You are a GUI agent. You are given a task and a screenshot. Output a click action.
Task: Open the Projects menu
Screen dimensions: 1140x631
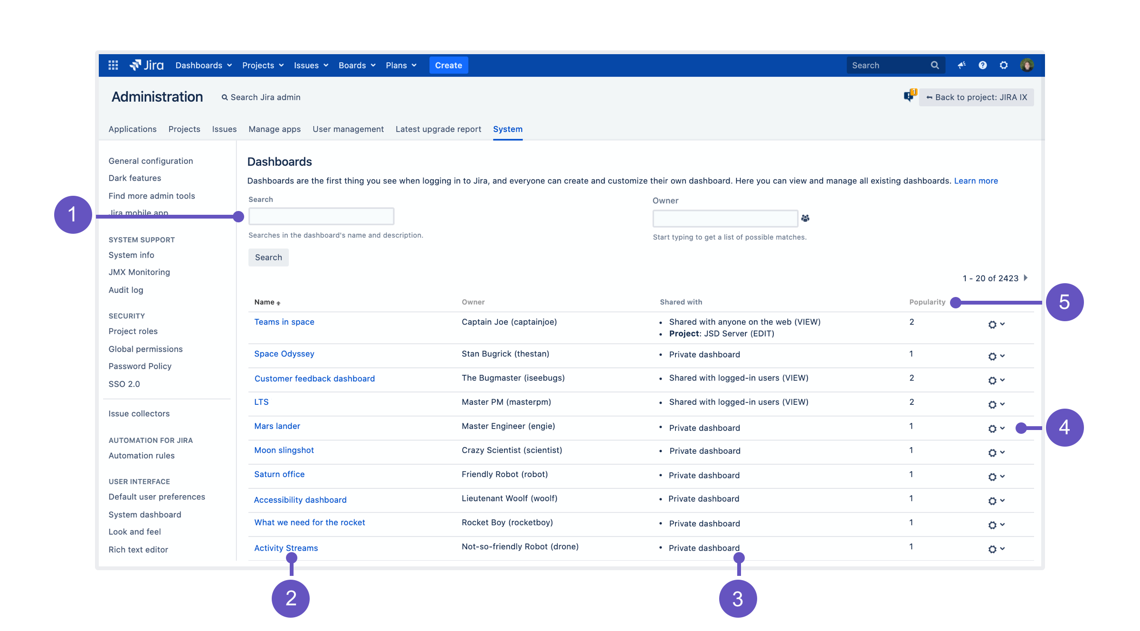coord(263,65)
